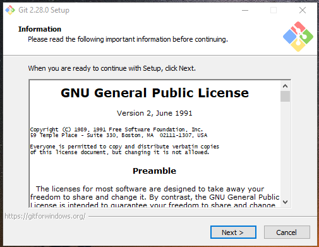The height and width of the screenshot is (247, 319).
Task: Click the Next > button
Action: click(233, 232)
